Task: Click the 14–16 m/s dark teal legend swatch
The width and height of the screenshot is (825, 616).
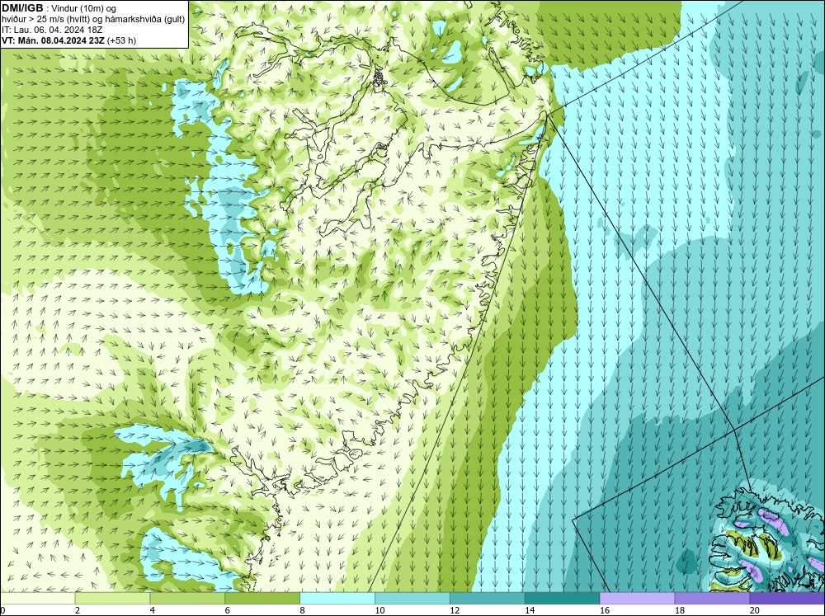Action: point(563,598)
